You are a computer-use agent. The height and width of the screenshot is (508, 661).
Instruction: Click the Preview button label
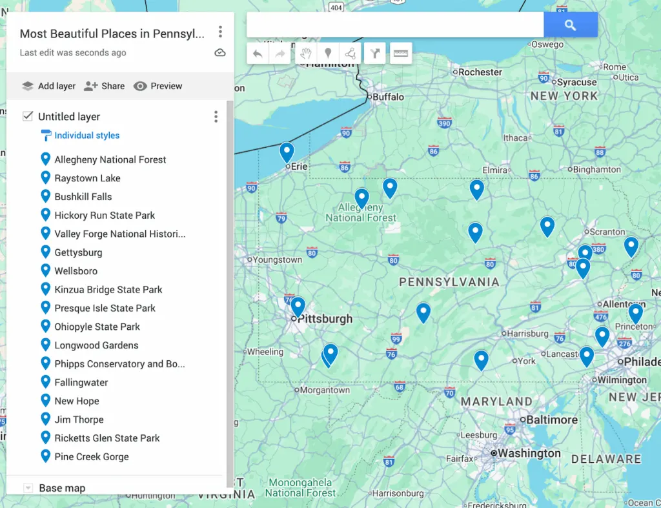coord(167,86)
